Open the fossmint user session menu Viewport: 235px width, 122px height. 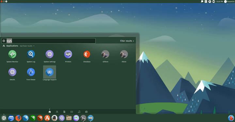click(x=229, y=2)
